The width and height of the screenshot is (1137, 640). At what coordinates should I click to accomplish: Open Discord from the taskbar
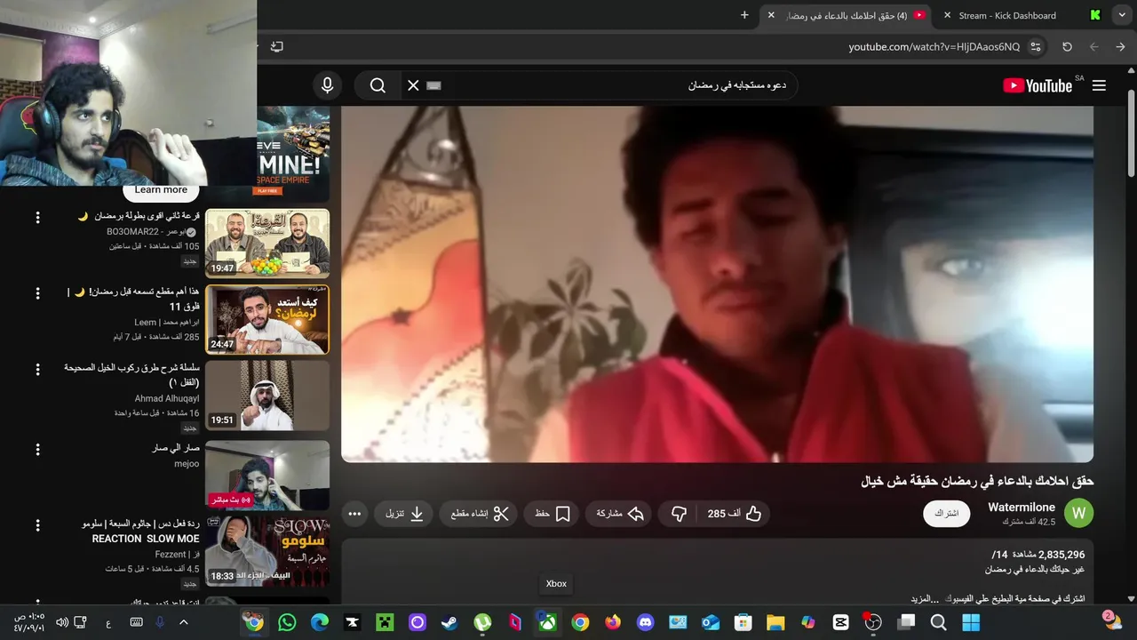coord(646,622)
